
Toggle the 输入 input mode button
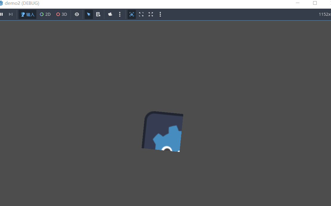pyautogui.click(x=27, y=14)
